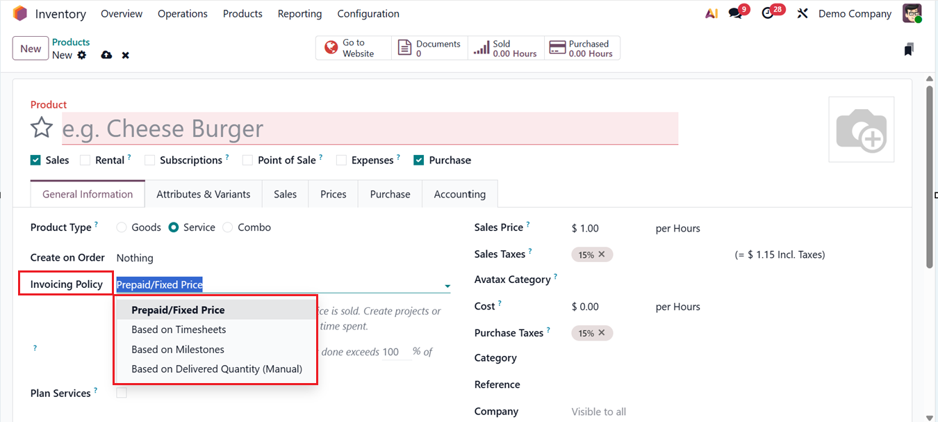Save the record with cloud icon
This screenshot has width=938, height=422.
106,54
